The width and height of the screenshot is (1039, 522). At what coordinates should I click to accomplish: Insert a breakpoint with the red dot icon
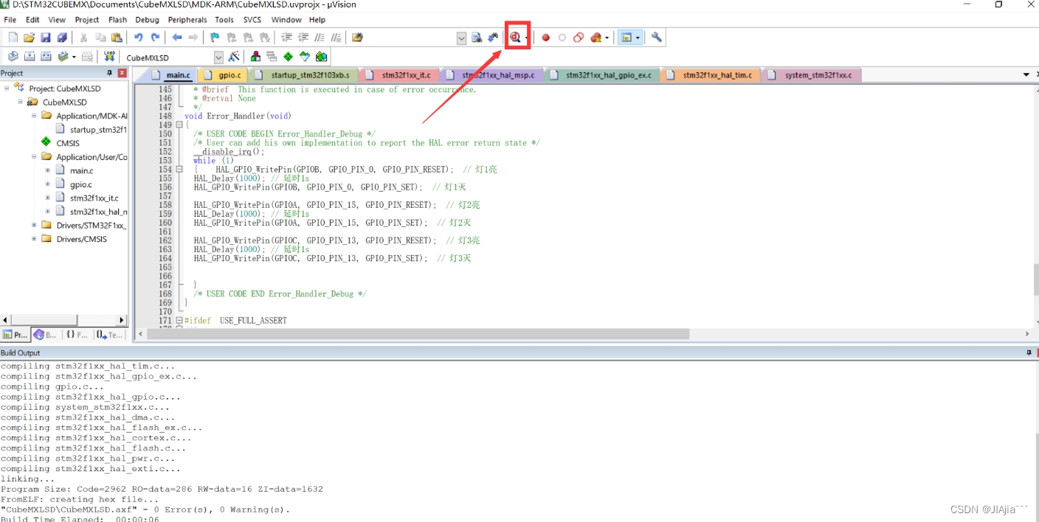[545, 38]
